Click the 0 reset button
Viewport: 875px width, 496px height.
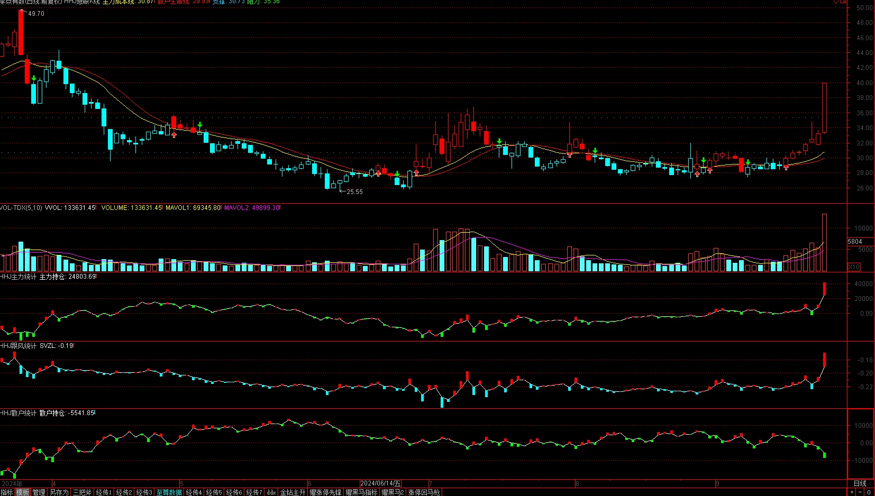[x=869, y=492]
